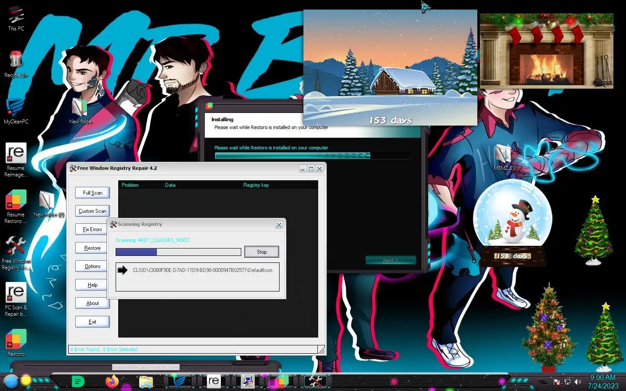The height and width of the screenshot is (391, 626).
Task: Click the Exit button in Registry Repair
Action: 93,322
